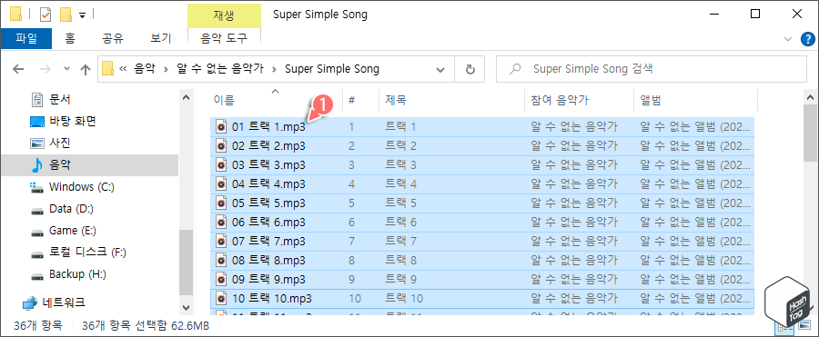
Task: Click the 재생 contextual tab header
Action: [x=224, y=15]
